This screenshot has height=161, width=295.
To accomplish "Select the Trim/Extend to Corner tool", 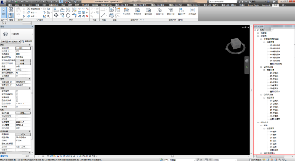I will [x=74, y=15].
